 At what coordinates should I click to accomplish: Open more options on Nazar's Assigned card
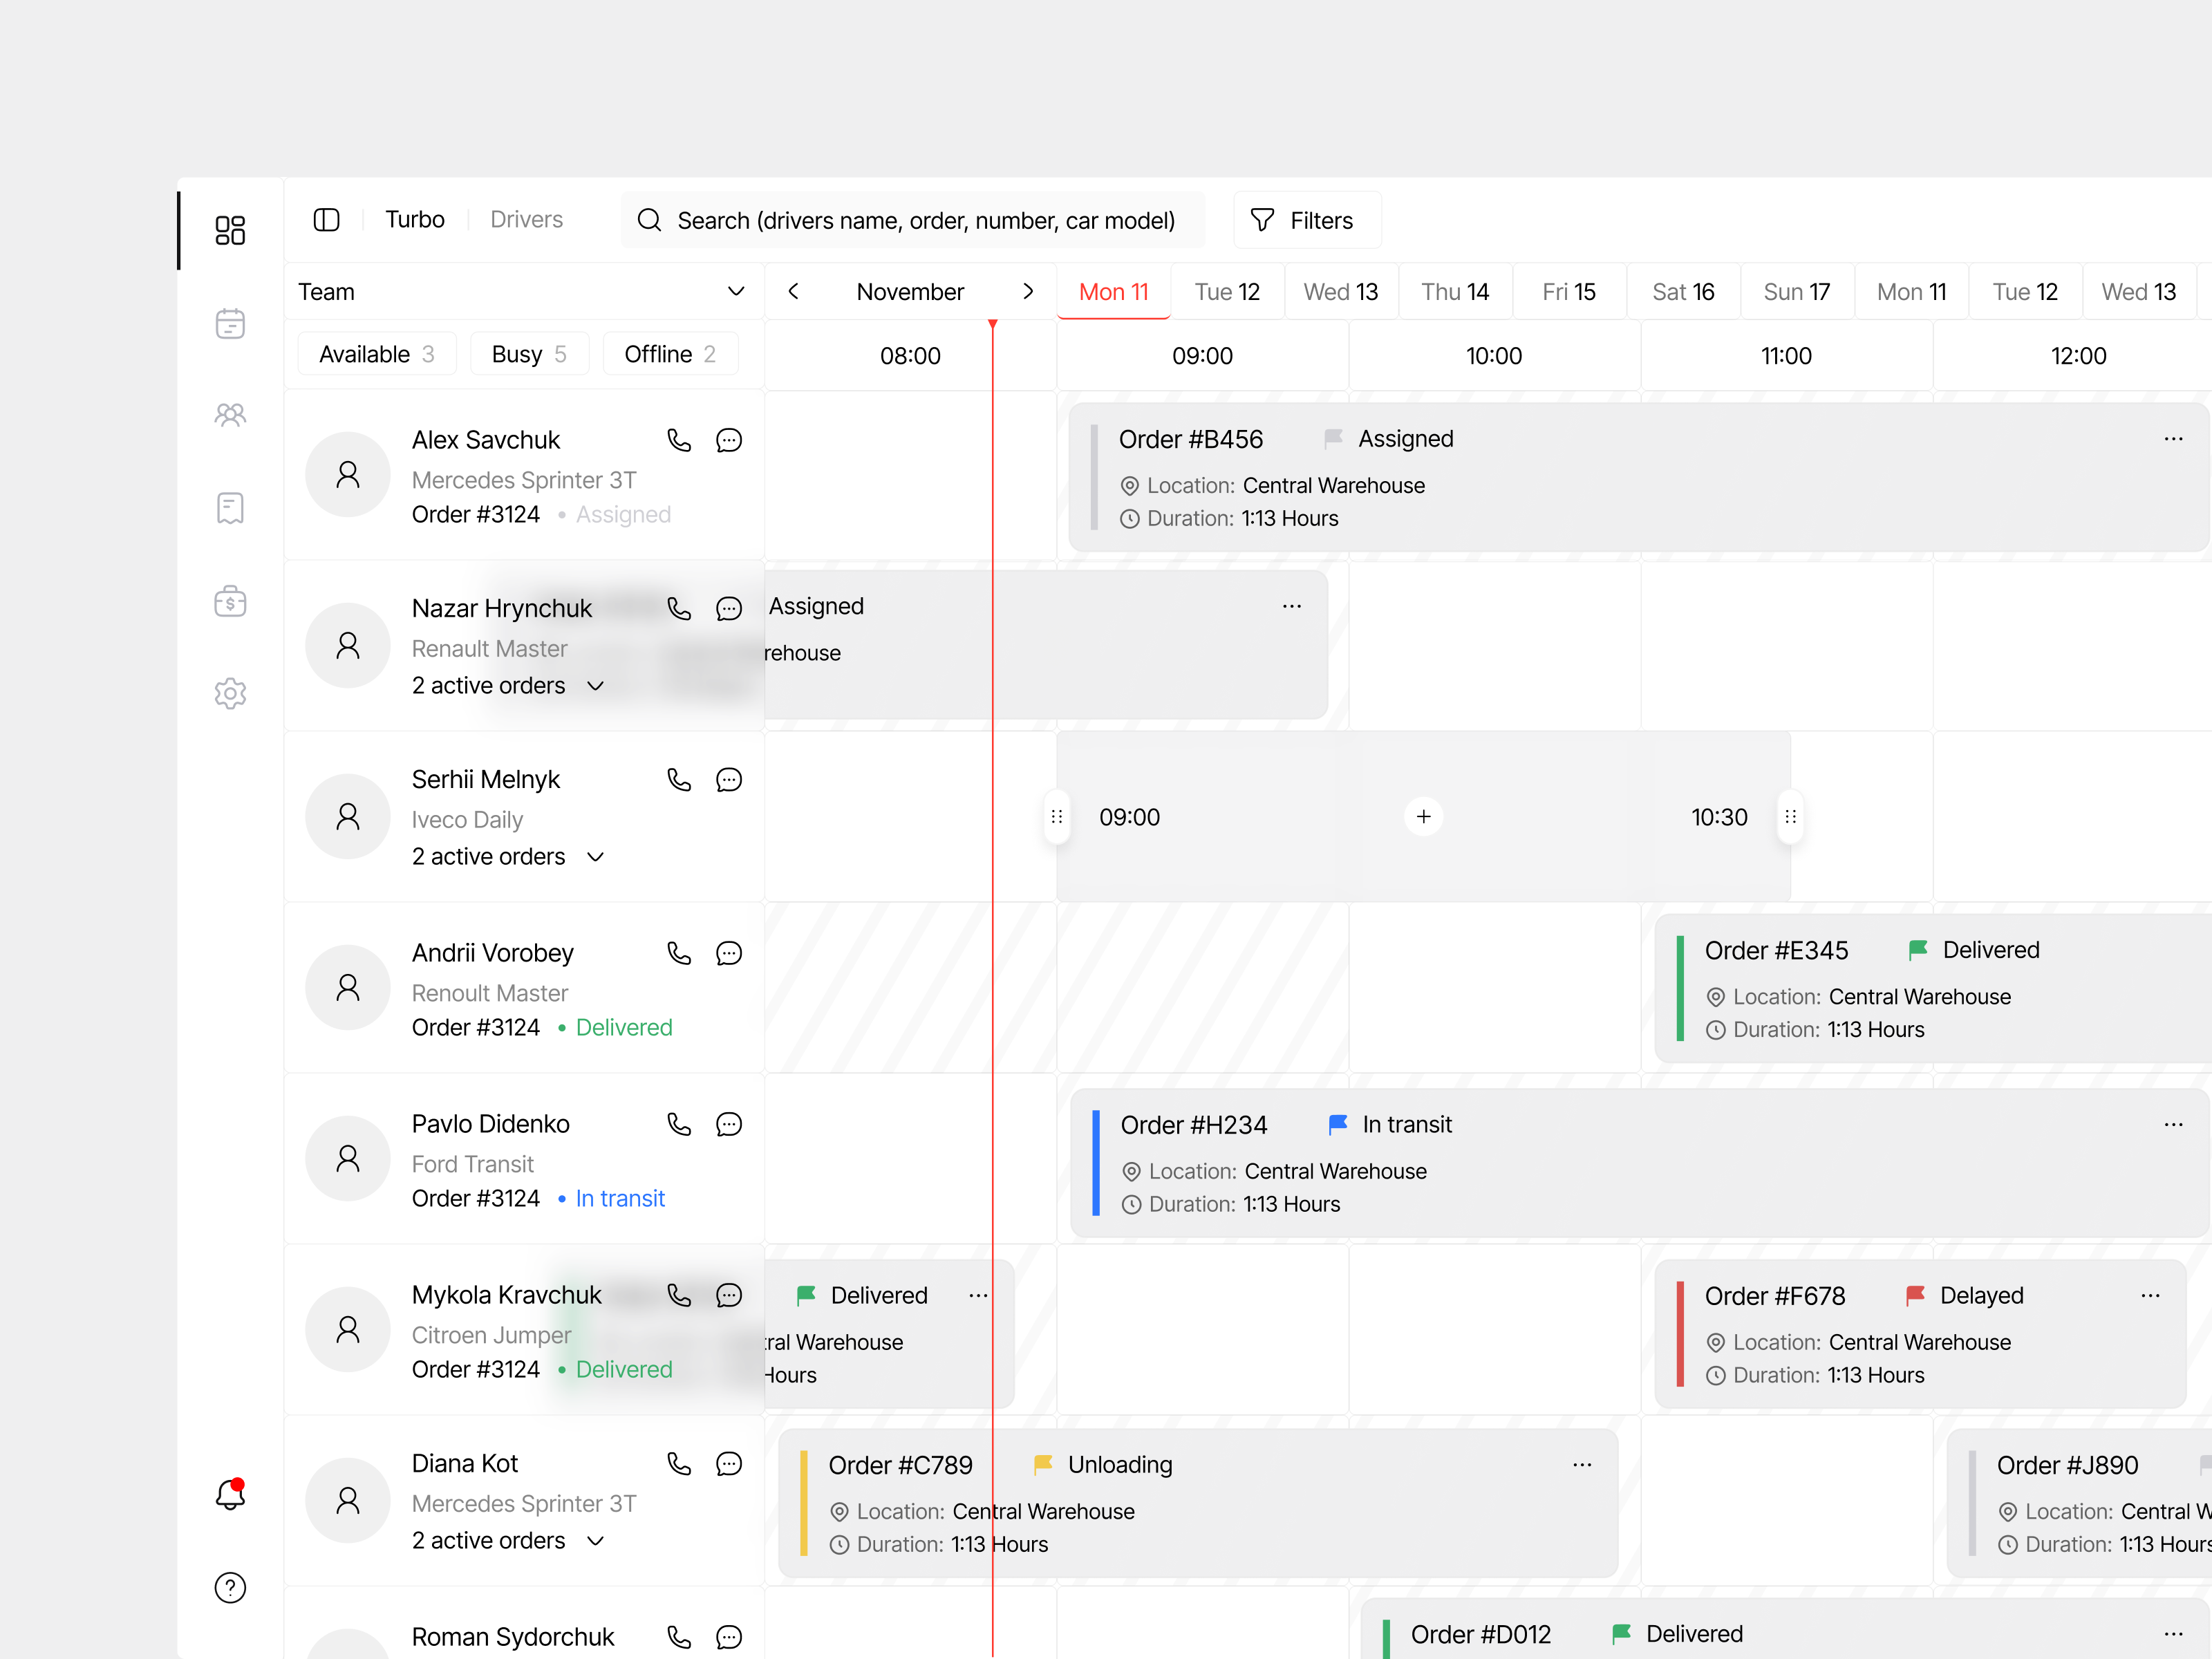[1292, 607]
